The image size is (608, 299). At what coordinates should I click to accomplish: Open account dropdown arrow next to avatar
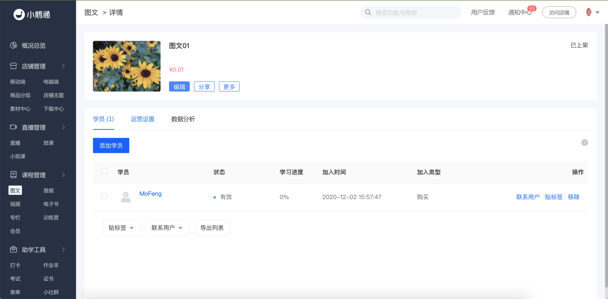click(597, 13)
